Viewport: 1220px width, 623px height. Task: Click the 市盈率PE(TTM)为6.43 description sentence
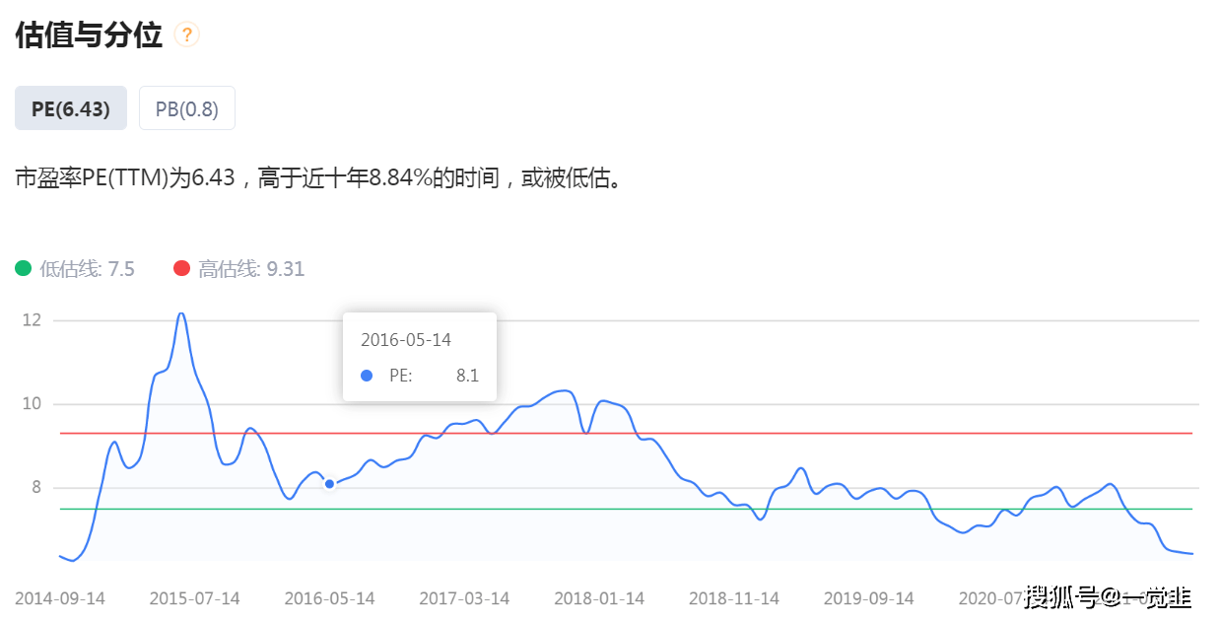(319, 178)
